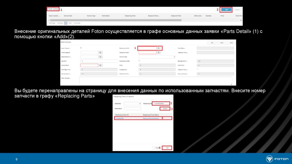The width and height of the screenshot is (292, 164).
Task: Click the Service Item column header
Action: pyautogui.click(x=68, y=16)
